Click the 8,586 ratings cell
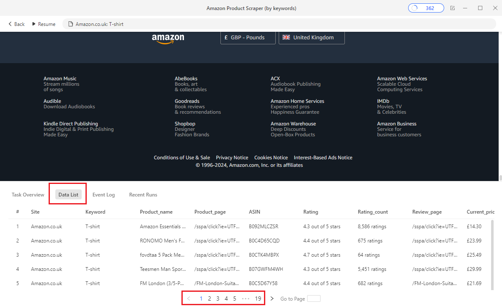This screenshot has height=306, width=502. pyautogui.click(x=372, y=227)
